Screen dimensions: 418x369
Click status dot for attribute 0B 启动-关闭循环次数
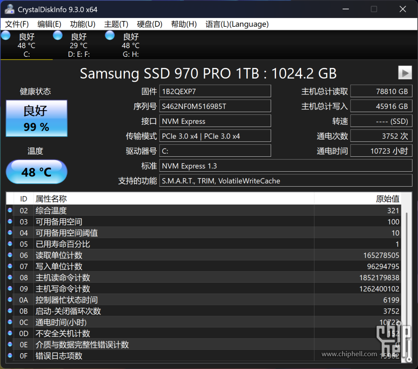(10, 311)
